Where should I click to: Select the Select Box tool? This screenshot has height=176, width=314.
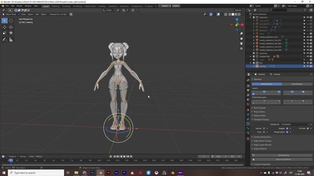(x=4, y=21)
